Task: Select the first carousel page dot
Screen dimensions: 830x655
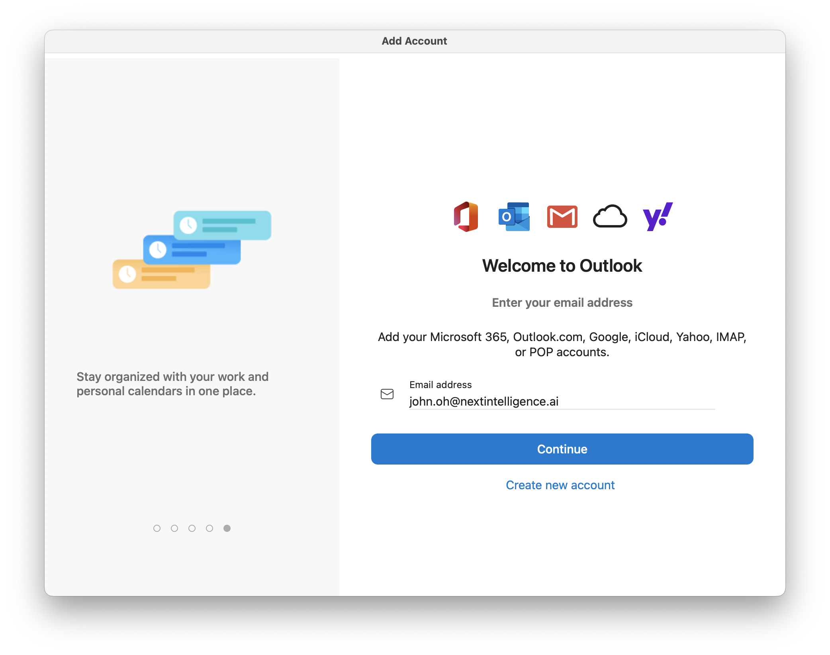Action: (157, 528)
